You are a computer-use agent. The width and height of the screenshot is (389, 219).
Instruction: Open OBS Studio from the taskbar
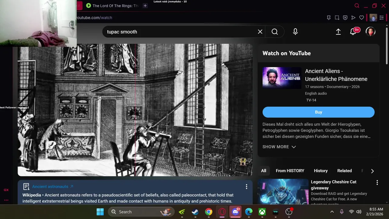289,212
